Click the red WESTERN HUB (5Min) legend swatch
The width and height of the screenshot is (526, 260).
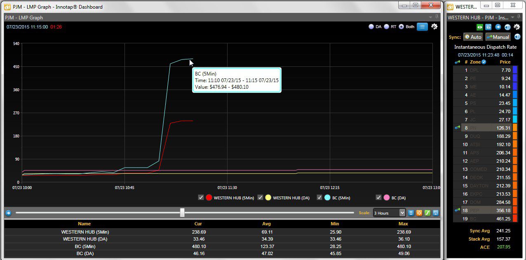pos(209,198)
